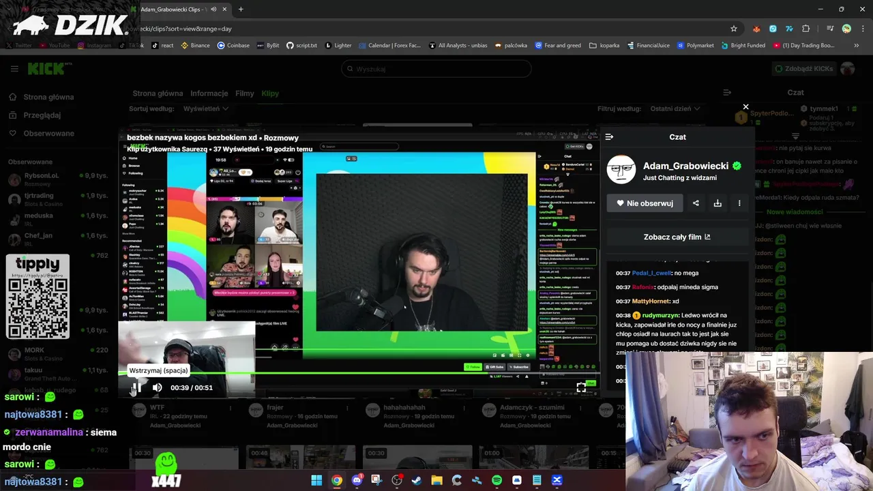Image resolution: width=873 pixels, height=491 pixels.
Task: Open Kick user avatar menu
Action: pos(848,69)
